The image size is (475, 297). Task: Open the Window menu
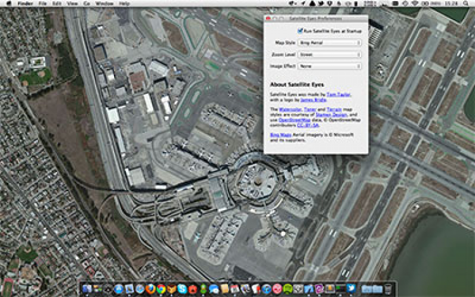104,4
